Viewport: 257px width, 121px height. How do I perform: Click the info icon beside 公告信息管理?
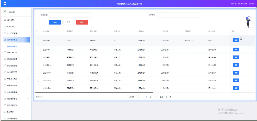point(5,118)
